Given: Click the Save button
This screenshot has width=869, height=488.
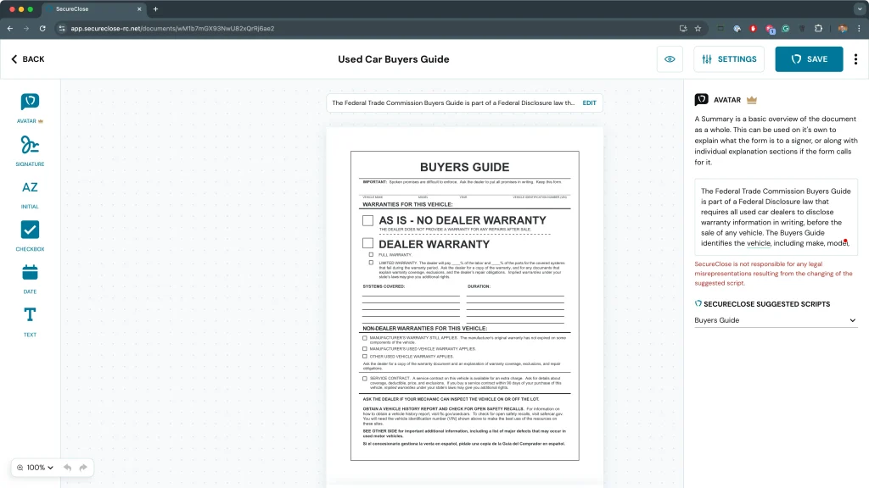Looking at the screenshot, I should 809,59.
